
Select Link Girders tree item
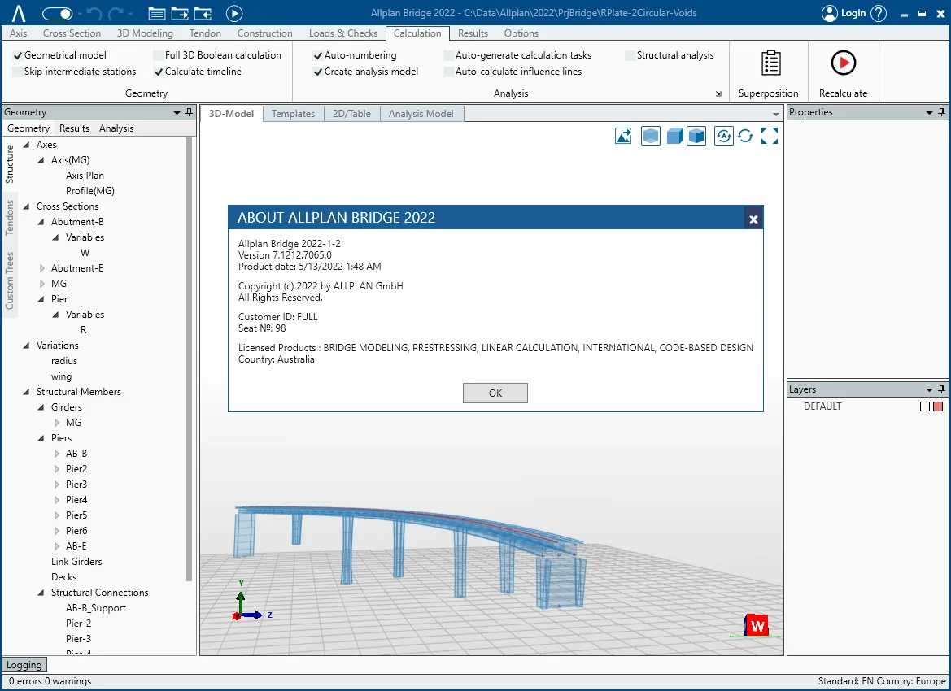pos(76,562)
